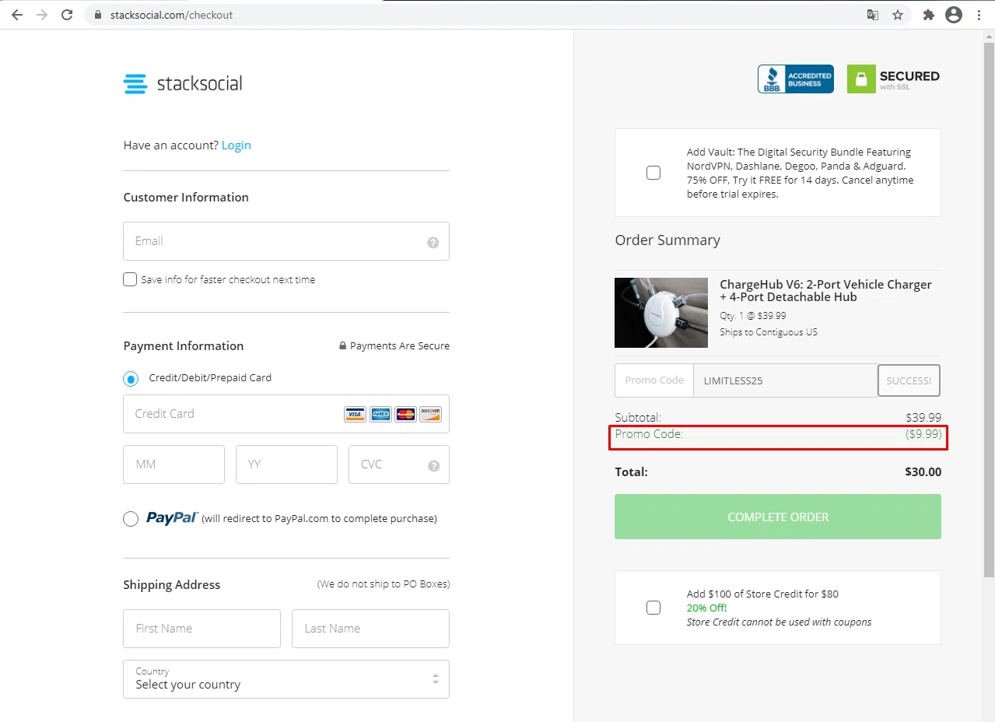Screen dimensions: 995x722
Task: Click the browser forward arrow
Action: [x=42, y=15]
